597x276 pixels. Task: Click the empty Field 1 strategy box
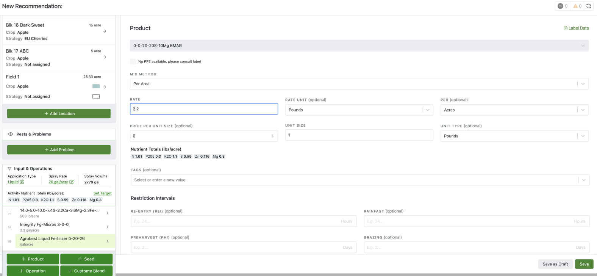point(96,97)
